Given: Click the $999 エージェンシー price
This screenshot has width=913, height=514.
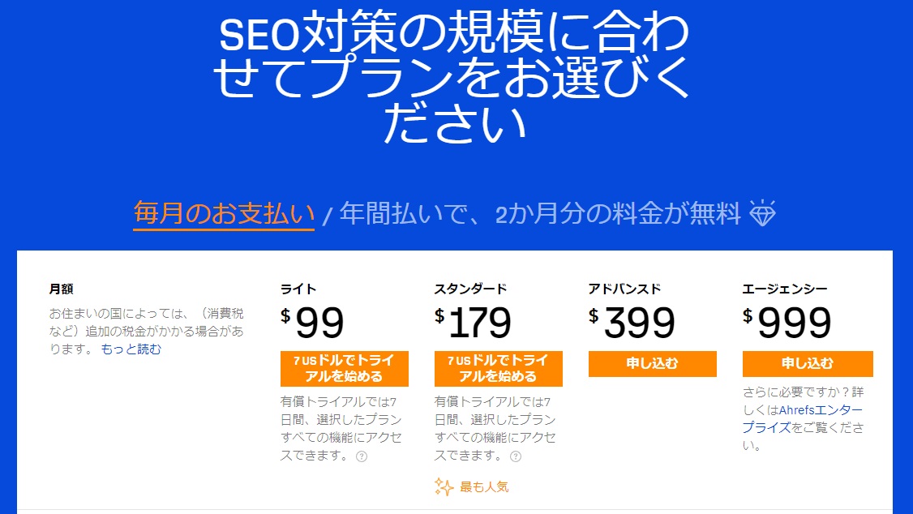Looking at the screenshot, I should [x=787, y=323].
